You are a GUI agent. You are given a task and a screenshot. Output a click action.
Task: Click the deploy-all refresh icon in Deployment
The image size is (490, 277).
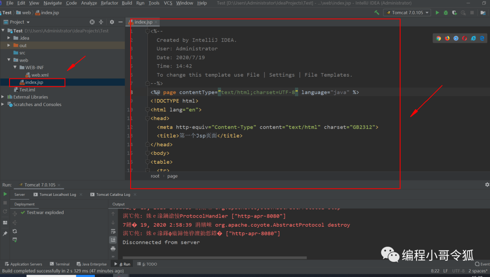(x=15, y=231)
